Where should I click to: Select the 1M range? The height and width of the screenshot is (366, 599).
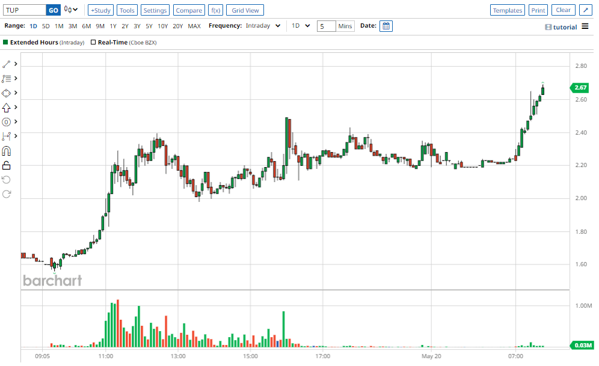(59, 26)
